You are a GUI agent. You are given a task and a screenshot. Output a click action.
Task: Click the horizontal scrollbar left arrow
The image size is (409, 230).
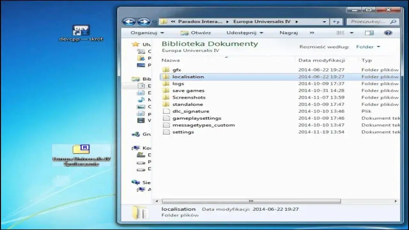[x=157, y=201]
